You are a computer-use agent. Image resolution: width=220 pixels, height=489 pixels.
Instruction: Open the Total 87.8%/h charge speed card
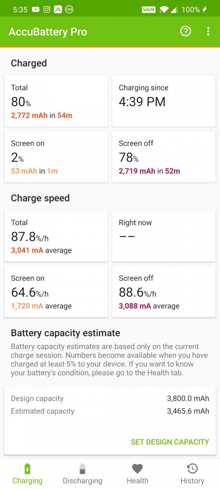[x=56, y=236]
